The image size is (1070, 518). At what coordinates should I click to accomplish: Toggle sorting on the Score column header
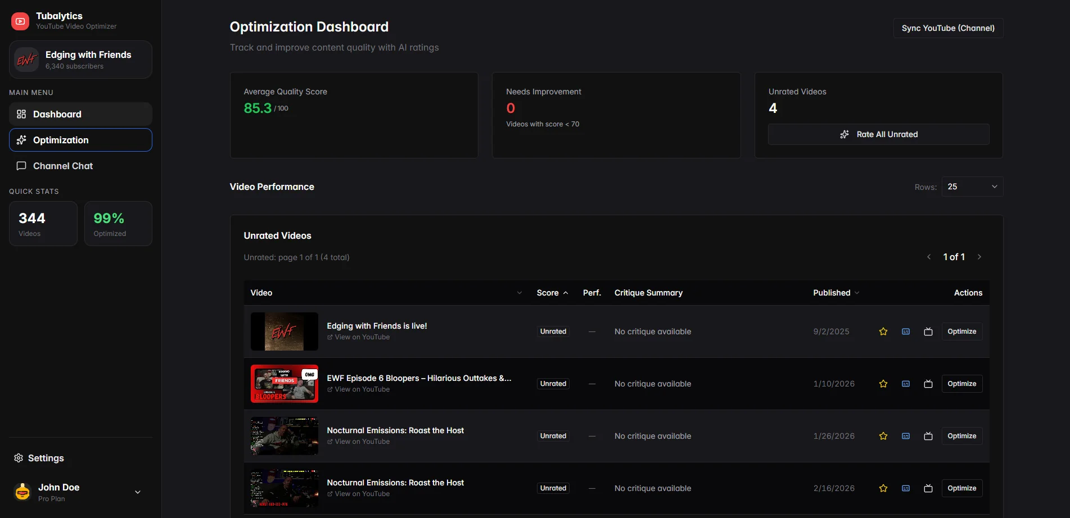[x=552, y=293]
